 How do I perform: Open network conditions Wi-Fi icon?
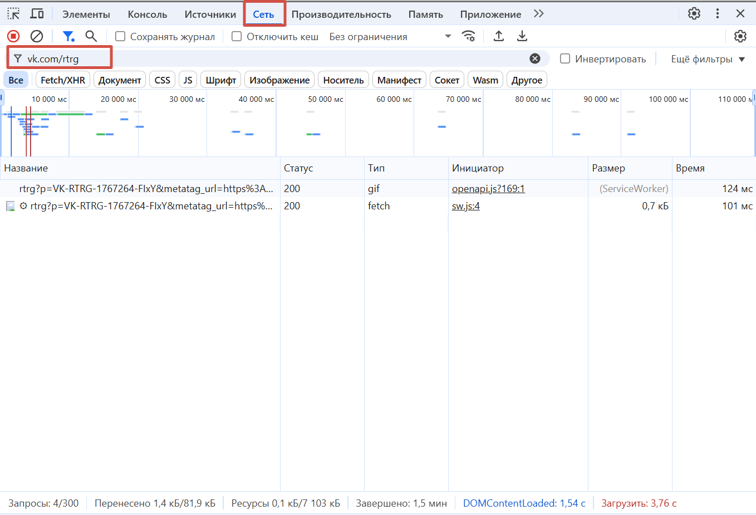click(469, 36)
